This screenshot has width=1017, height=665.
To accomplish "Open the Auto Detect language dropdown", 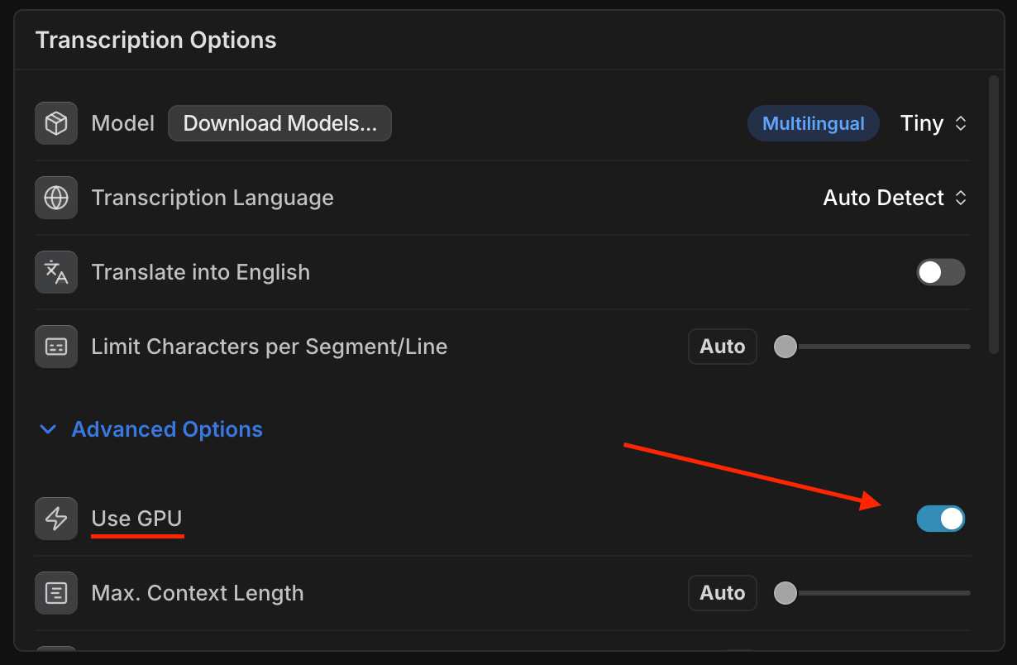I will tap(895, 198).
